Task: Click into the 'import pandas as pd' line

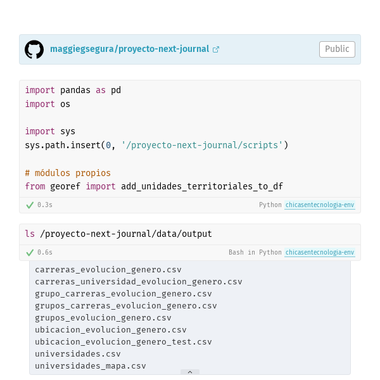Action: coord(73,90)
